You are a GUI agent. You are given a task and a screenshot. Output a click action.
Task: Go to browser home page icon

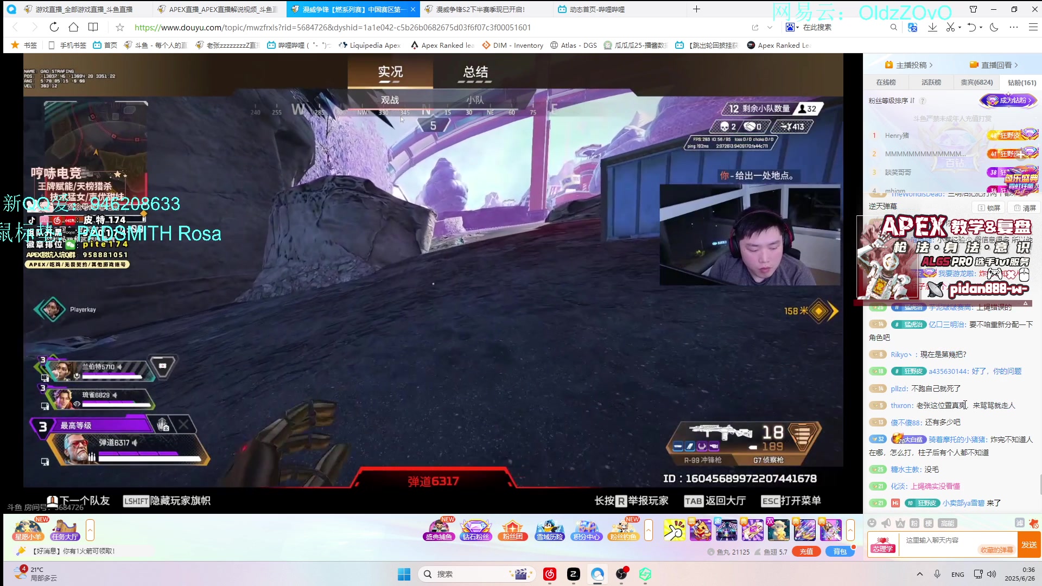(x=74, y=27)
